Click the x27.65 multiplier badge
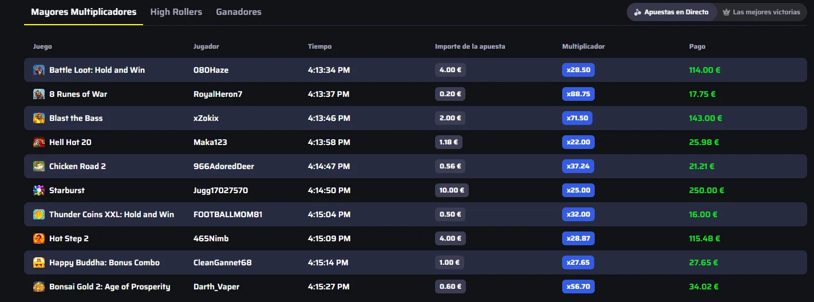The height and width of the screenshot is (302, 814). tap(578, 262)
